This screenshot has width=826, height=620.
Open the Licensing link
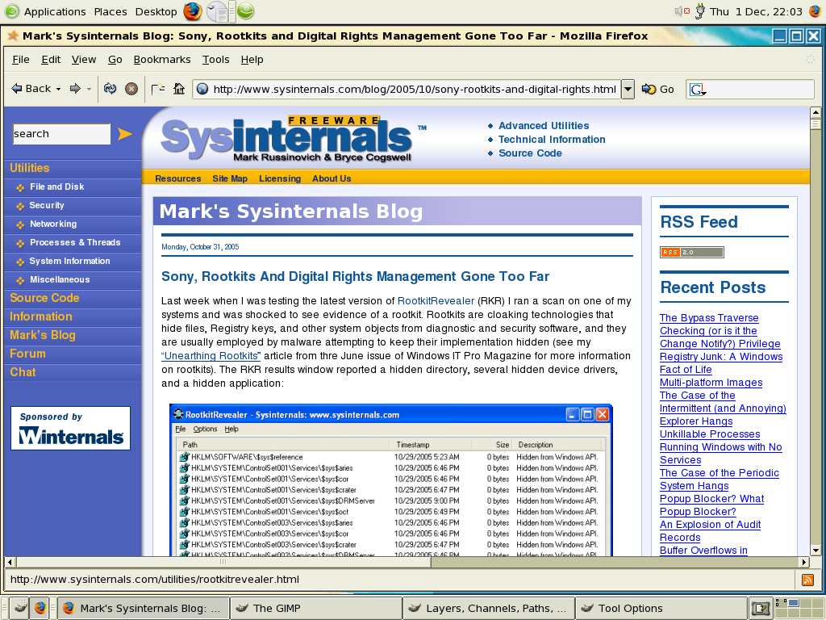(280, 178)
